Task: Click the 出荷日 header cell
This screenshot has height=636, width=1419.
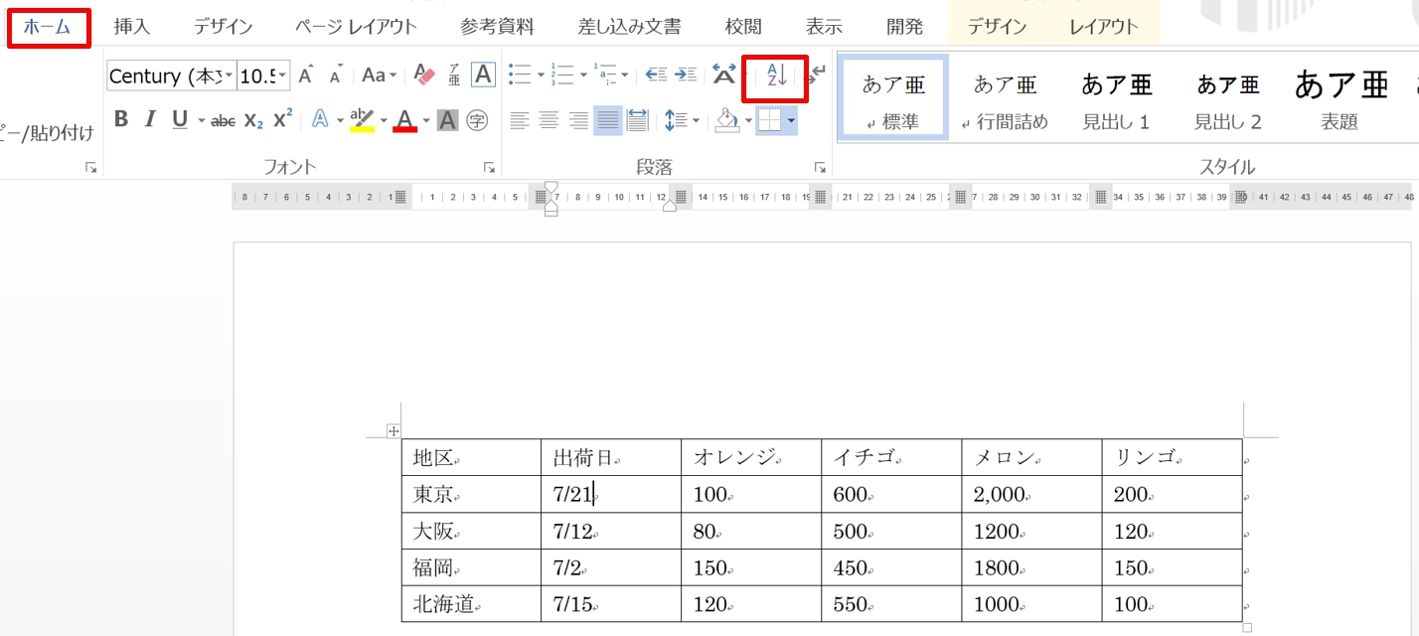Action: 611,457
